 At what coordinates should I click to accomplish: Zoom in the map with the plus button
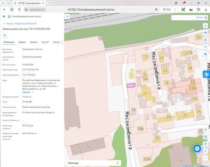(205, 151)
